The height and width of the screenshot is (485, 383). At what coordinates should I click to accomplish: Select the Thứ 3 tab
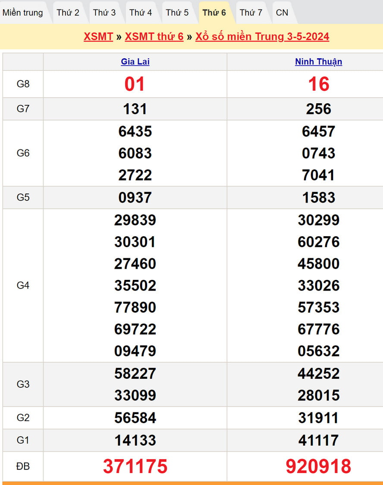(x=104, y=13)
